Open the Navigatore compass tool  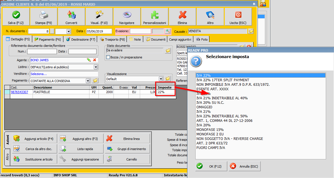(x=127, y=17)
